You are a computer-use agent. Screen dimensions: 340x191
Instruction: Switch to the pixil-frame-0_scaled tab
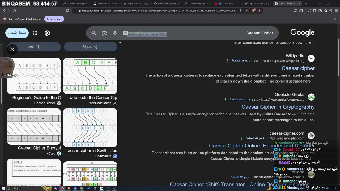click(167, 3)
